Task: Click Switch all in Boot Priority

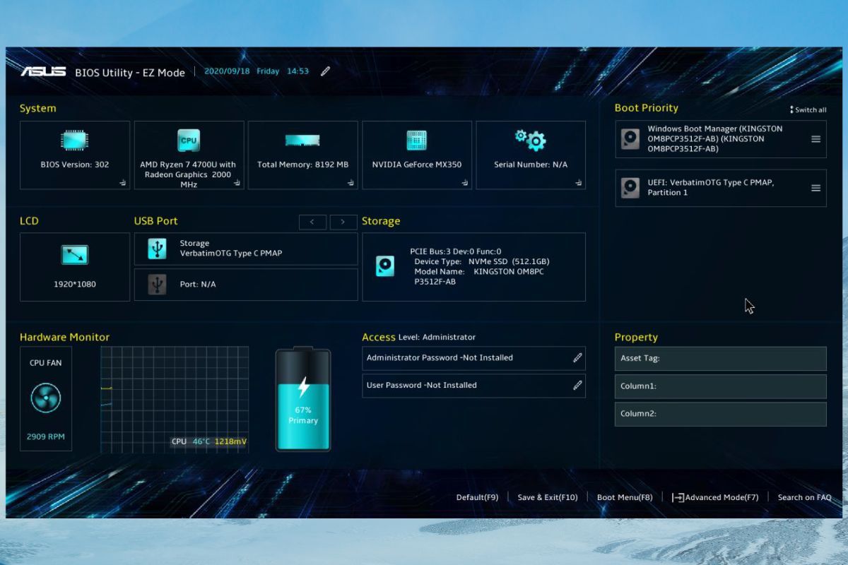Action: pos(808,109)
